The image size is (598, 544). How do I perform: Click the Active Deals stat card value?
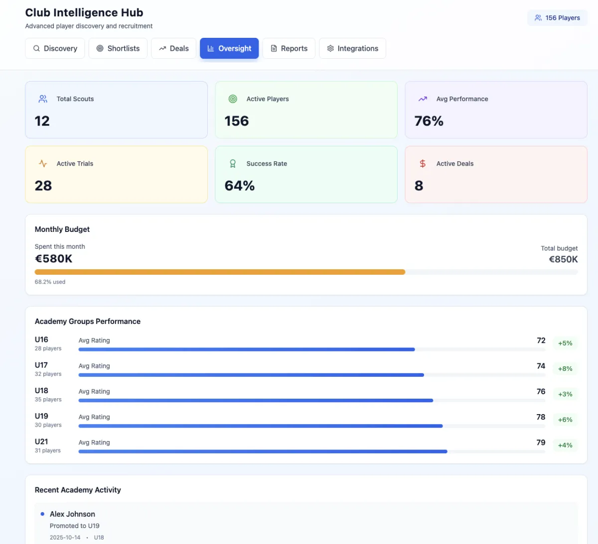[419, 186]
